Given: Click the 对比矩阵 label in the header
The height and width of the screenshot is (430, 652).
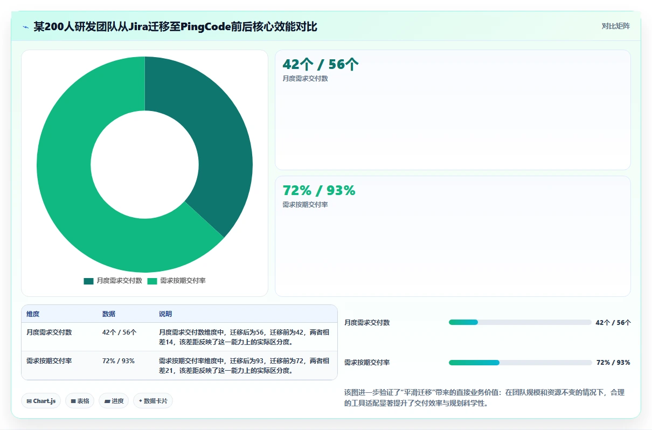Looking at the screenshot, I should [615, 26].
